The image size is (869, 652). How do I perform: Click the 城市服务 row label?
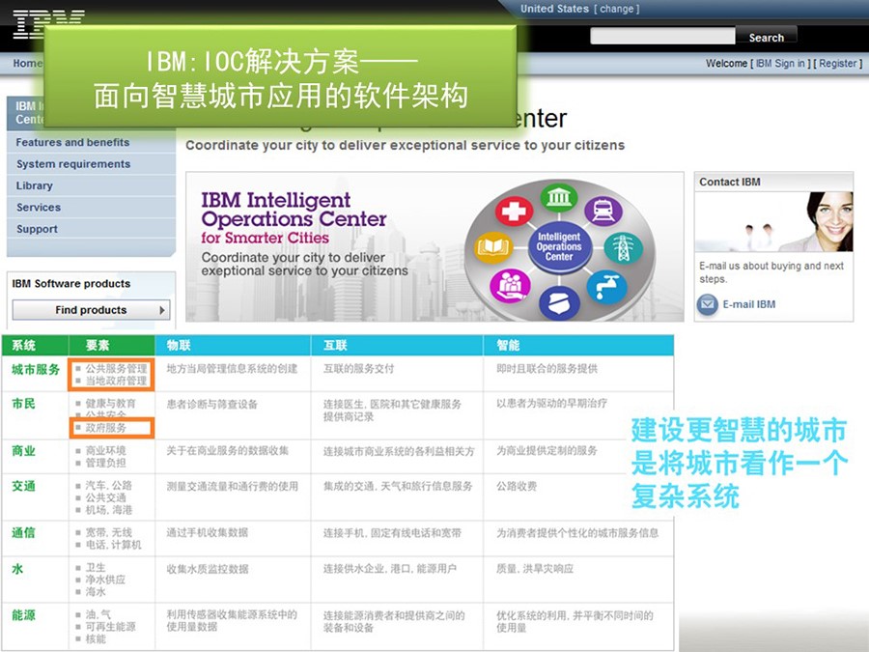tap(36, 369)
